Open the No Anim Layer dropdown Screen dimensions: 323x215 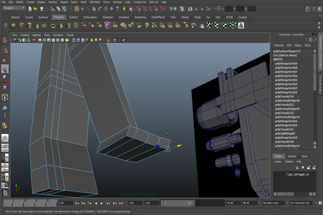coord(273,203)
